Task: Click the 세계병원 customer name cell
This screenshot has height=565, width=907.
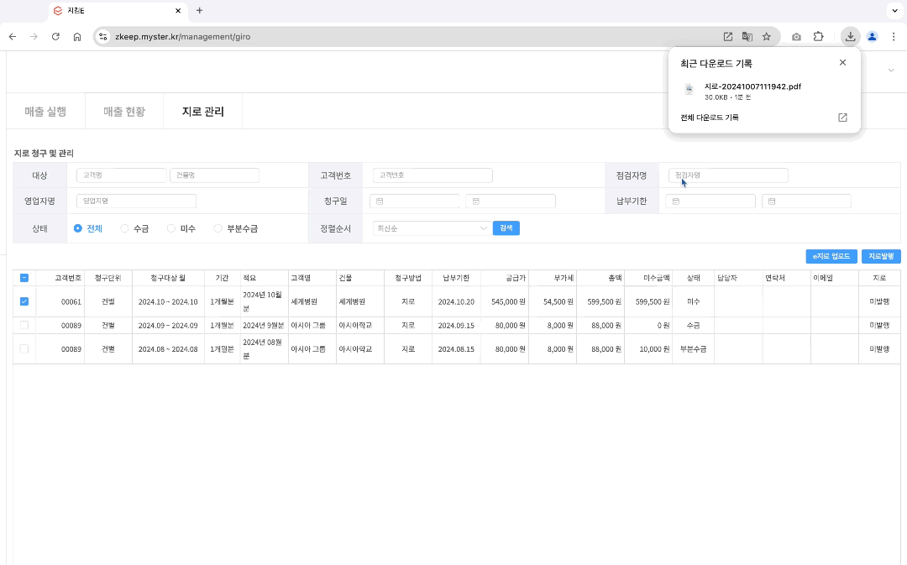Action: (312, 301)
